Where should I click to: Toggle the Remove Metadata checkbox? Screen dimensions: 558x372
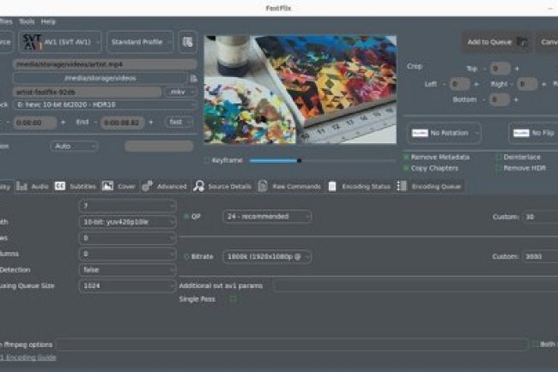click(x=406, y=157)
